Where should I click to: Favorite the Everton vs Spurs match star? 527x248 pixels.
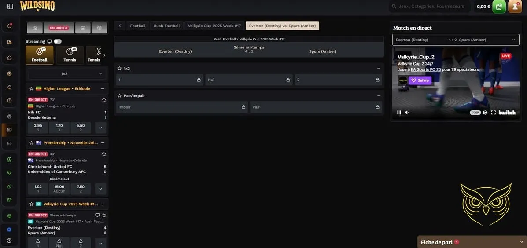(x=104, y=215)
